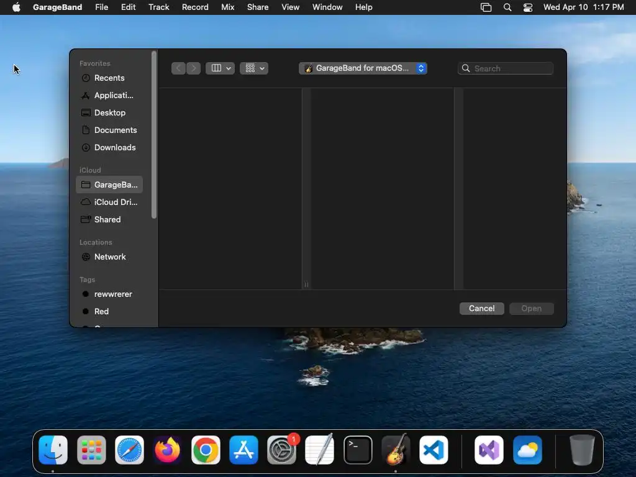Viewport: 636px width, 477px height.
Task: Select Applications in the Favorites sidebar
Action: pyautogui.click(x=109, y=95)
